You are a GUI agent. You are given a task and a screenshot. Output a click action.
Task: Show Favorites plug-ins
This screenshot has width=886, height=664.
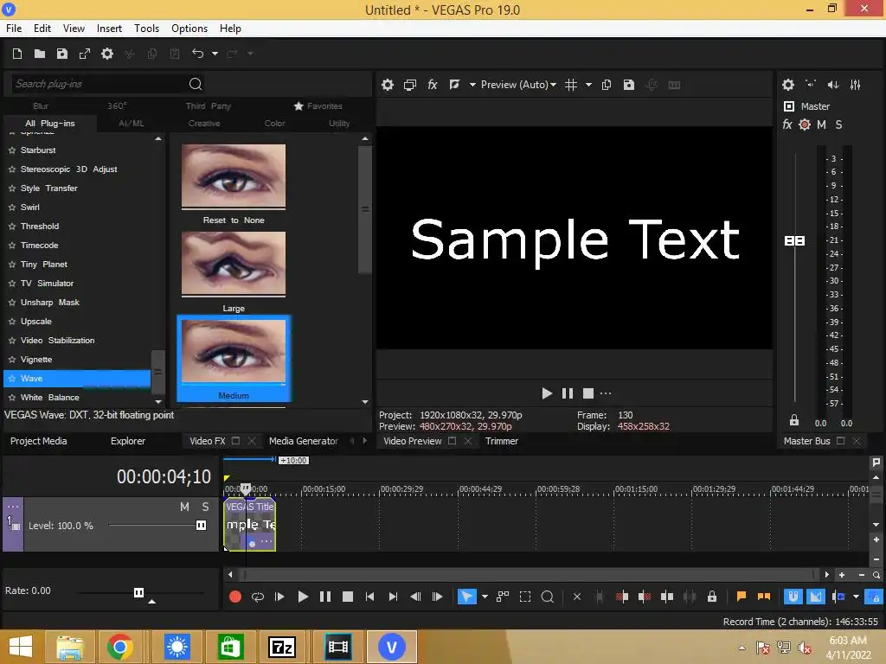pyautogui.click(x=318, y=106)
